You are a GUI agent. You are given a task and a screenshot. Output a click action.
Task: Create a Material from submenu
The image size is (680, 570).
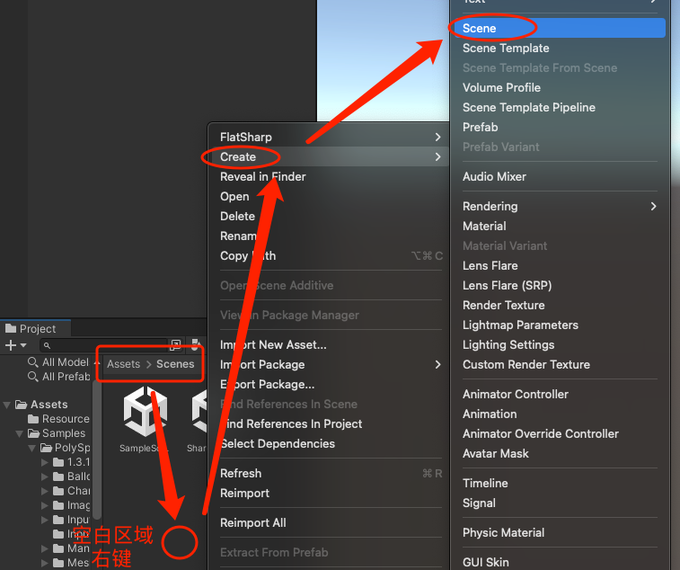coord(559,227)
